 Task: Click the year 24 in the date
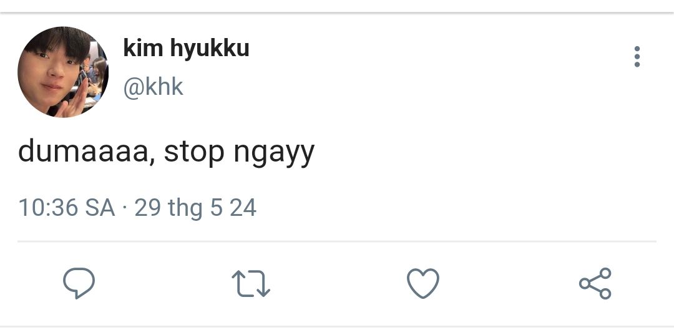tap(243, 208)
